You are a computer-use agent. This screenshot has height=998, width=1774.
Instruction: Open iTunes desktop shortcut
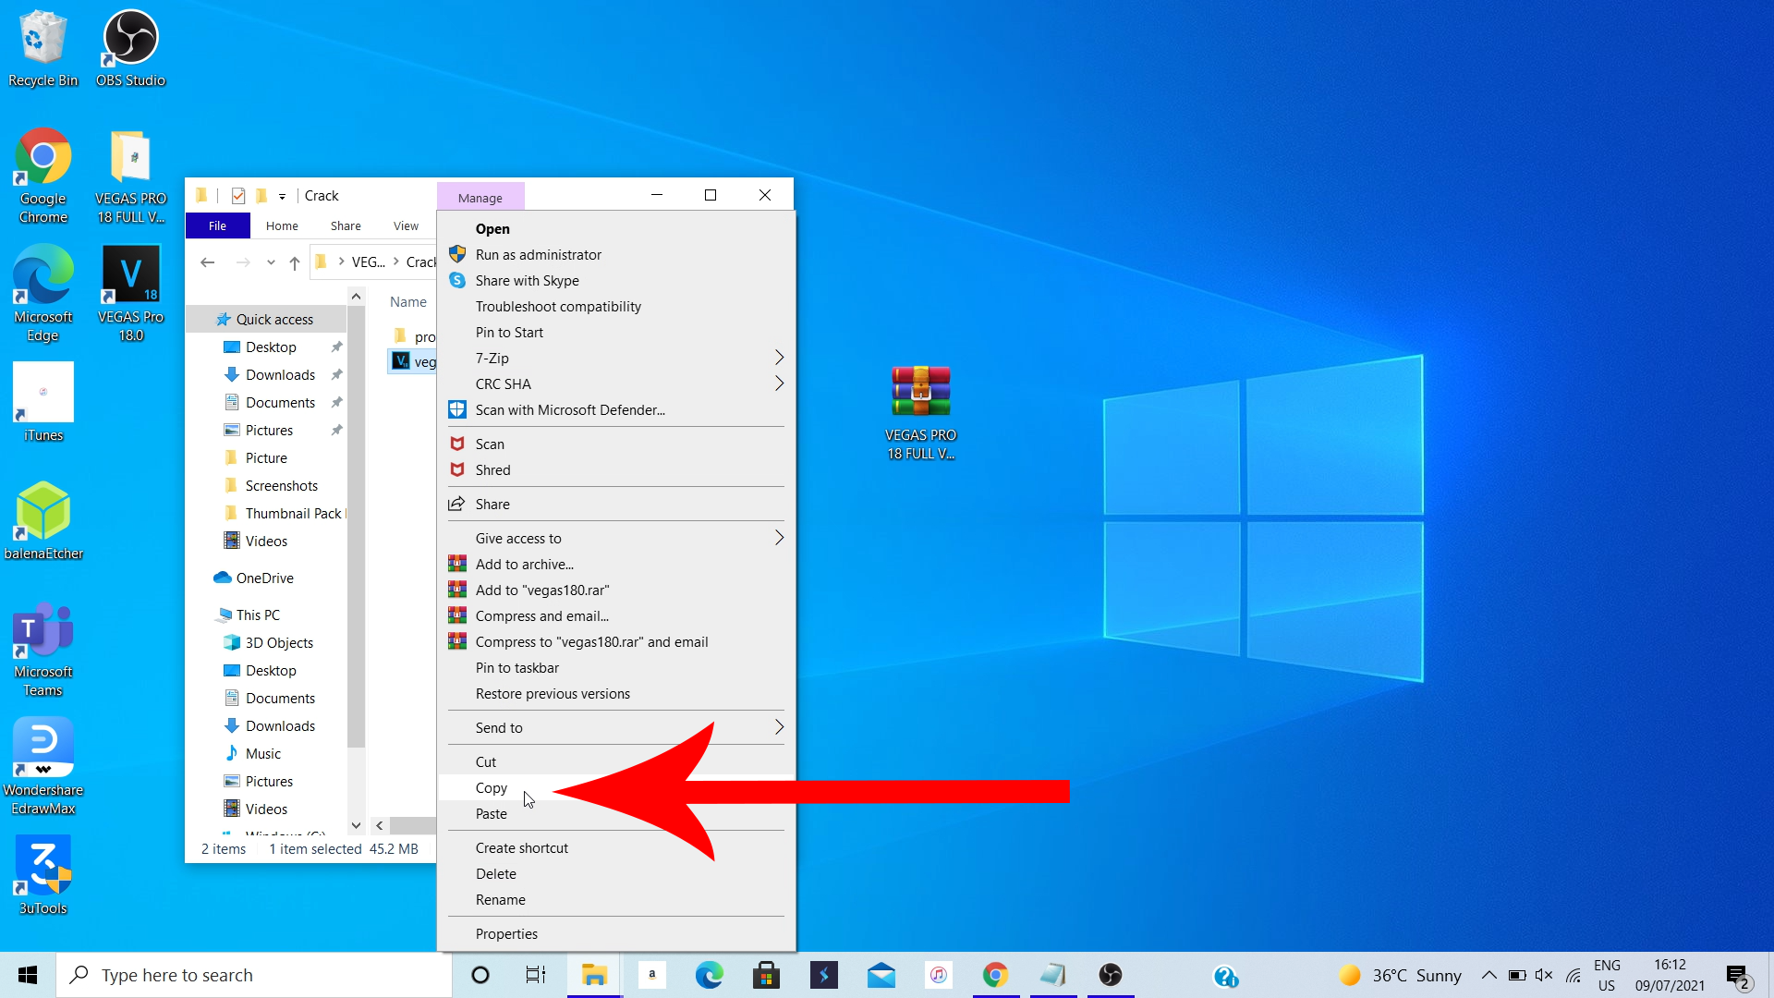[43, 403]
